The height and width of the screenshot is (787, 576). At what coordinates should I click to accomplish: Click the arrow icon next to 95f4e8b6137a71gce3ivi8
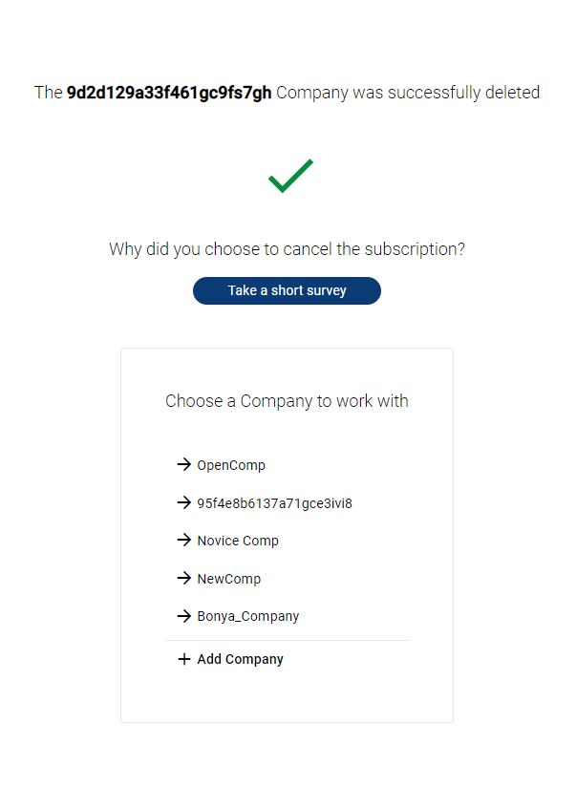[x=184, y=502]
